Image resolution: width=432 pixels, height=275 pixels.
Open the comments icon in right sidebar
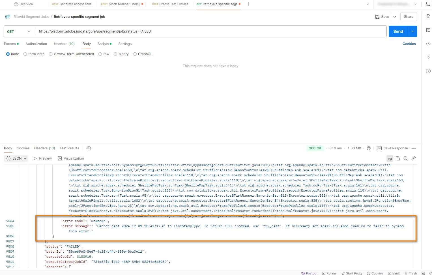coord(428,30)
